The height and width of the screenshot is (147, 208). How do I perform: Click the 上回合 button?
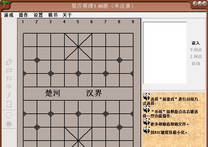[196, 56]
